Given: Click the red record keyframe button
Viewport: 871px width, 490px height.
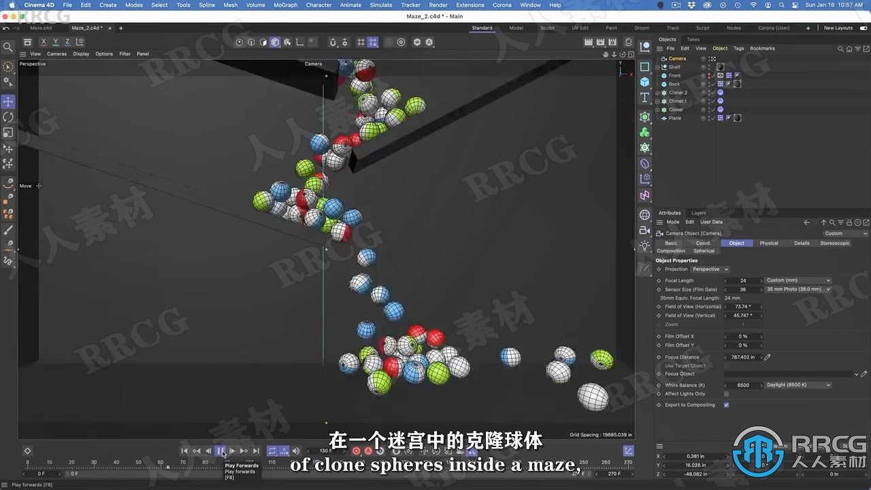Looking at the screenshot, I should pos(356,451).
